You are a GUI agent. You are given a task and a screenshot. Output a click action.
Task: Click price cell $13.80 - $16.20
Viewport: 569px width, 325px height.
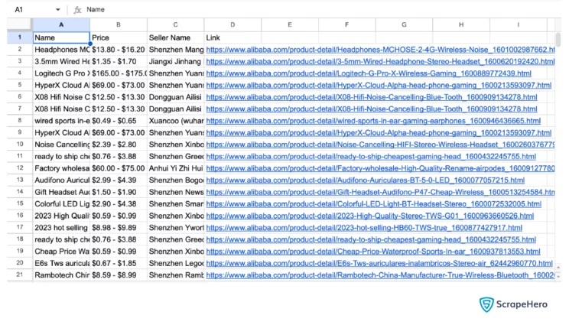point(119,50)
